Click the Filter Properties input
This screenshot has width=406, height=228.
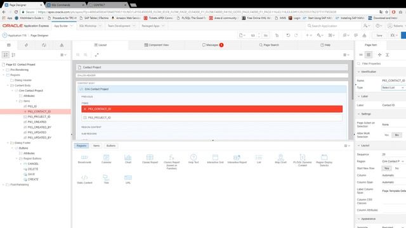(x=381, y=63)
